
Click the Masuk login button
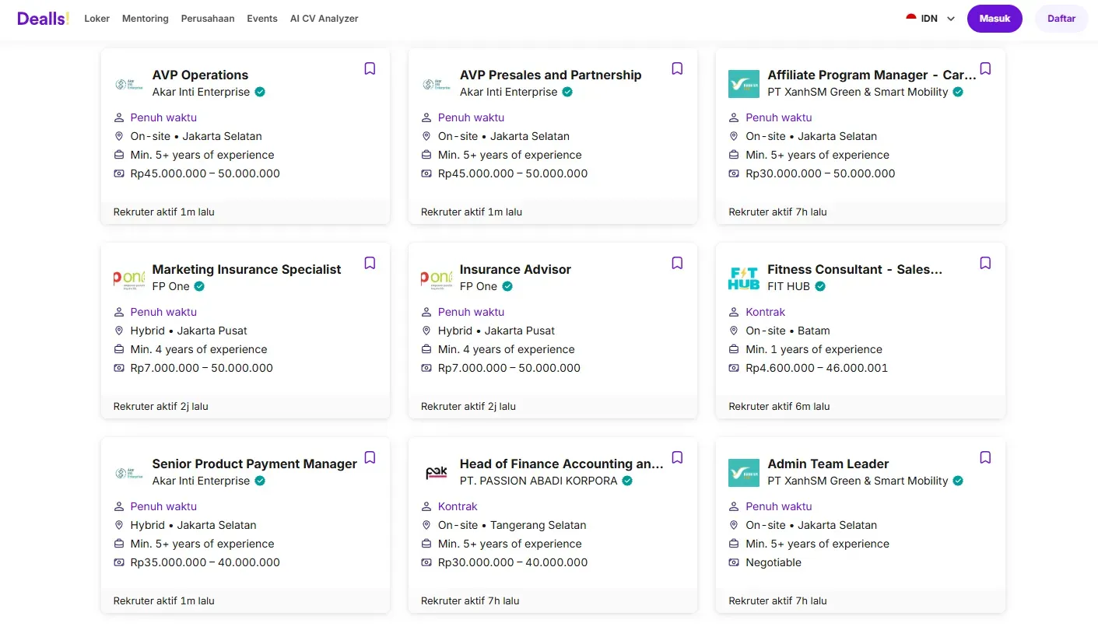pyautogui.click(x=995, y=19)
